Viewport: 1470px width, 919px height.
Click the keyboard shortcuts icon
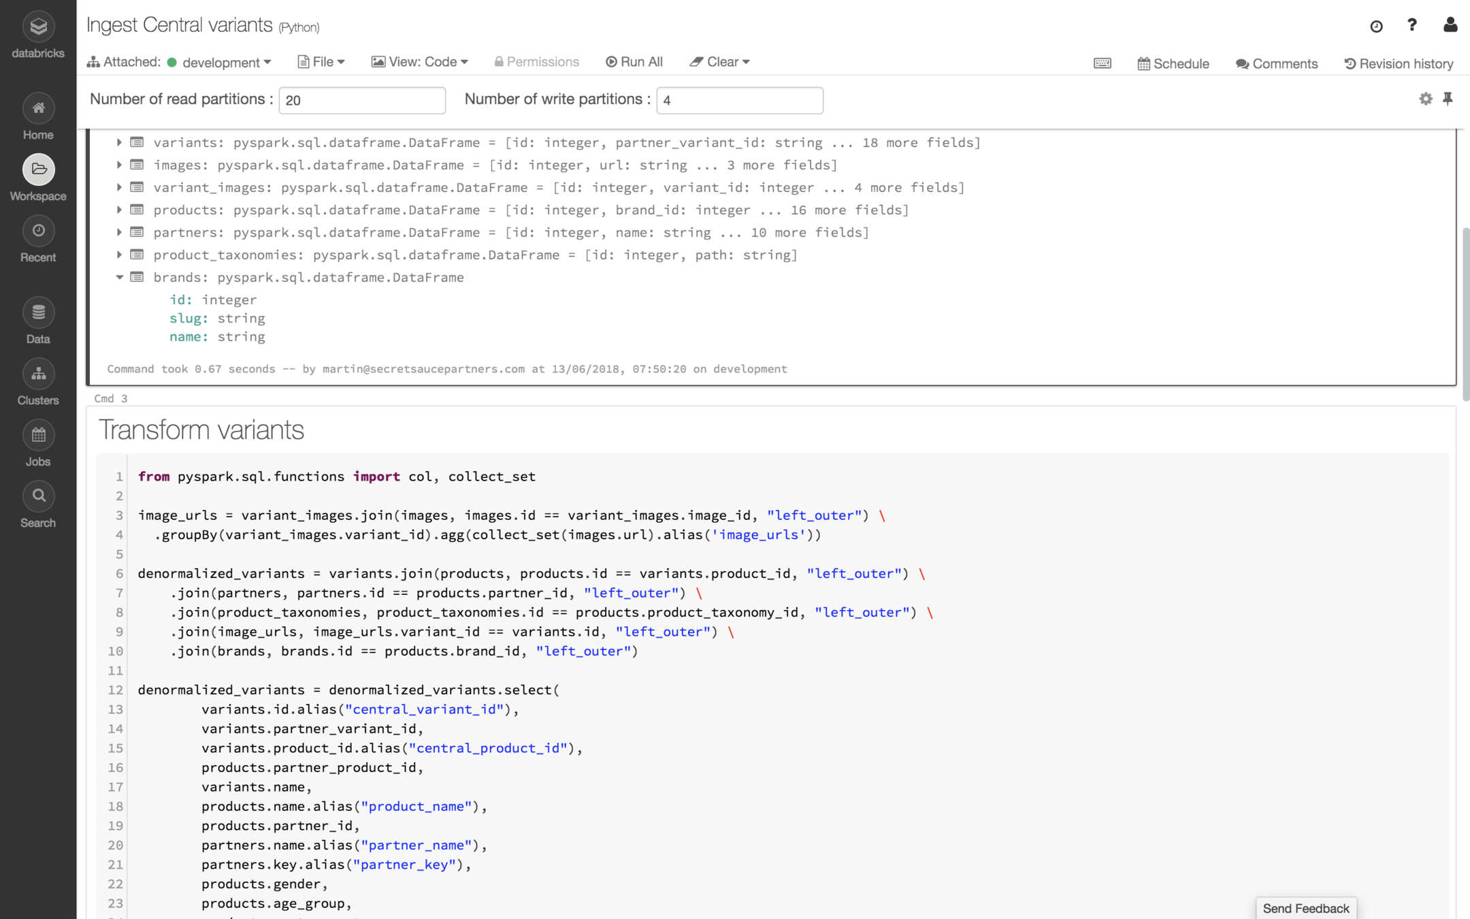click(x=1102, y=63)
